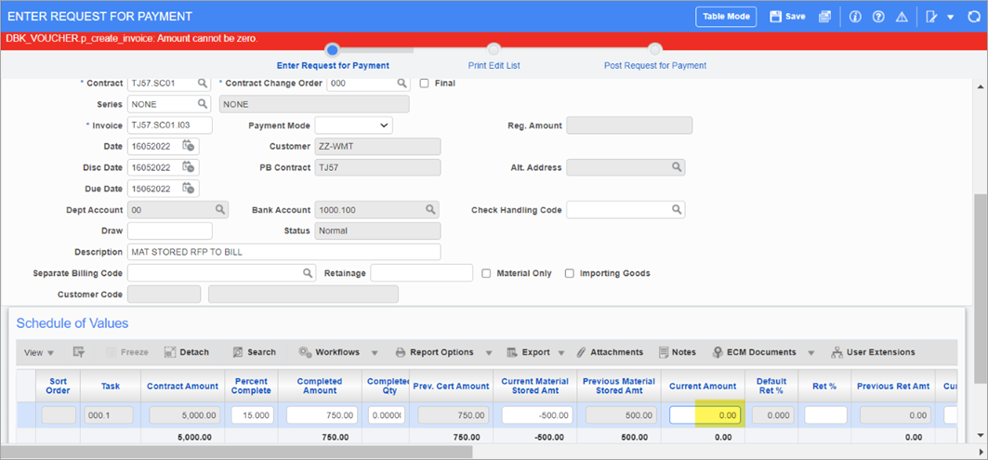Open Check Handling Code lookup magnifier
988x460 pixels.
tap(676, 209)
